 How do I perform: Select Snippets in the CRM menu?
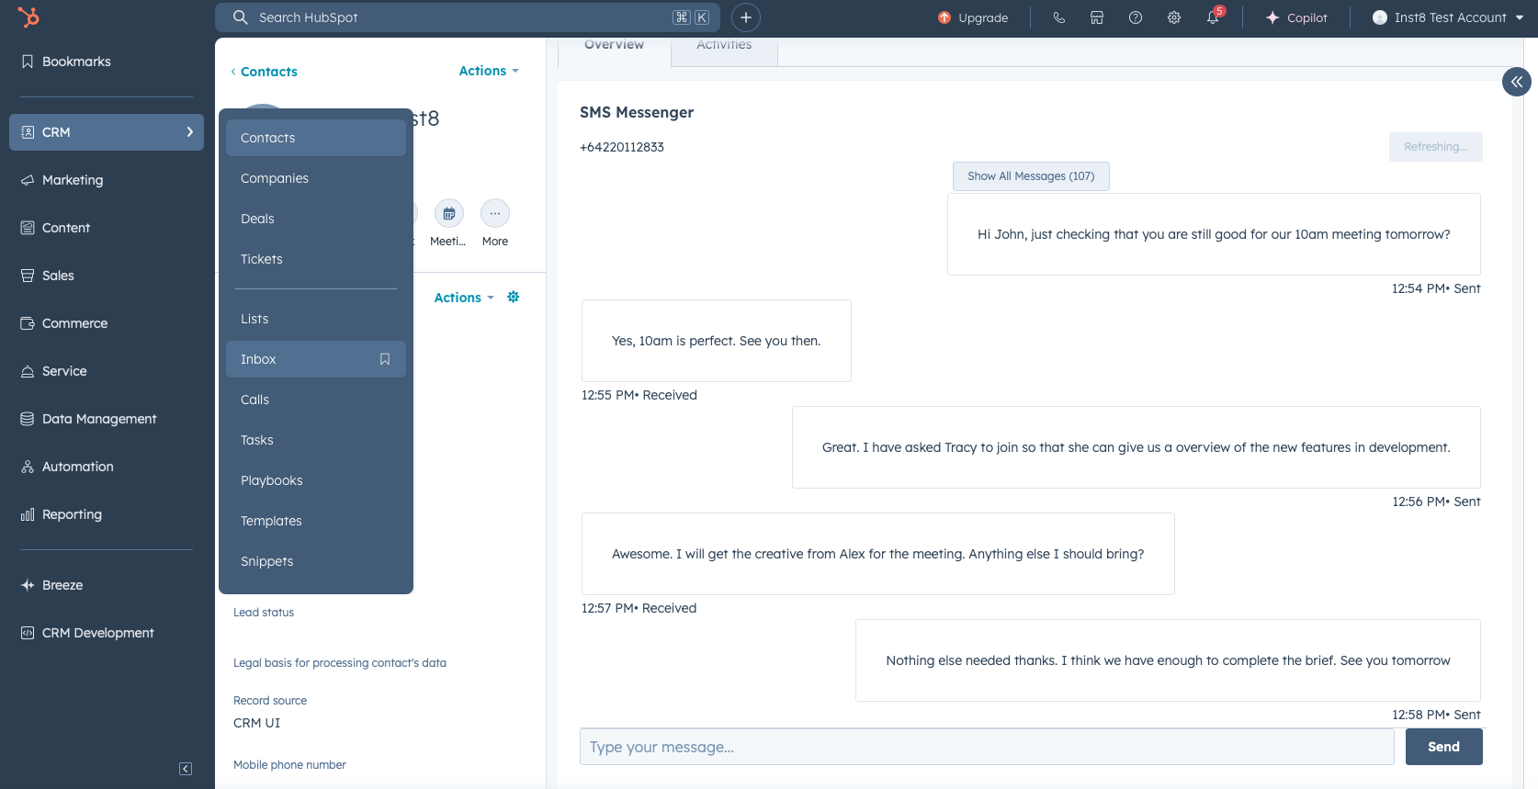pos(316,561)
